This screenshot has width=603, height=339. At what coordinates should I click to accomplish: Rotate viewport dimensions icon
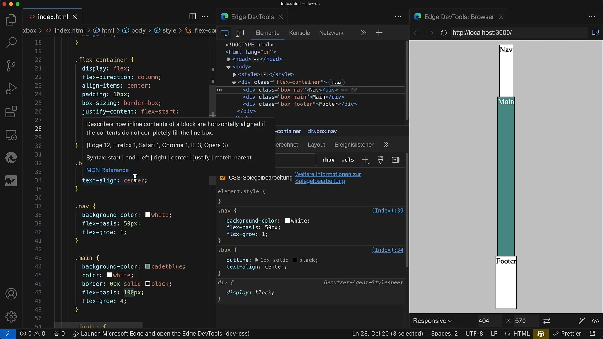click(547, 321)
